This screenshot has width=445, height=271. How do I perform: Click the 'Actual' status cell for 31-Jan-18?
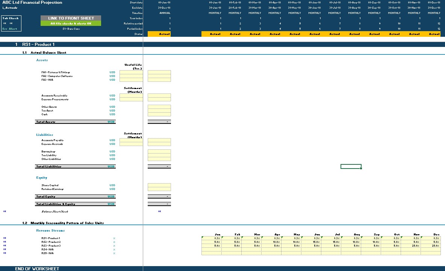(212, 34)
